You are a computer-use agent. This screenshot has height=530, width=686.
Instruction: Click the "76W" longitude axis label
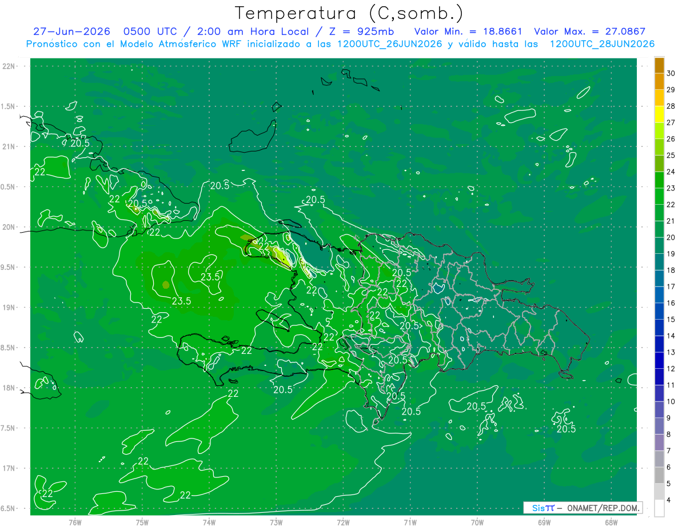[75, 523]
